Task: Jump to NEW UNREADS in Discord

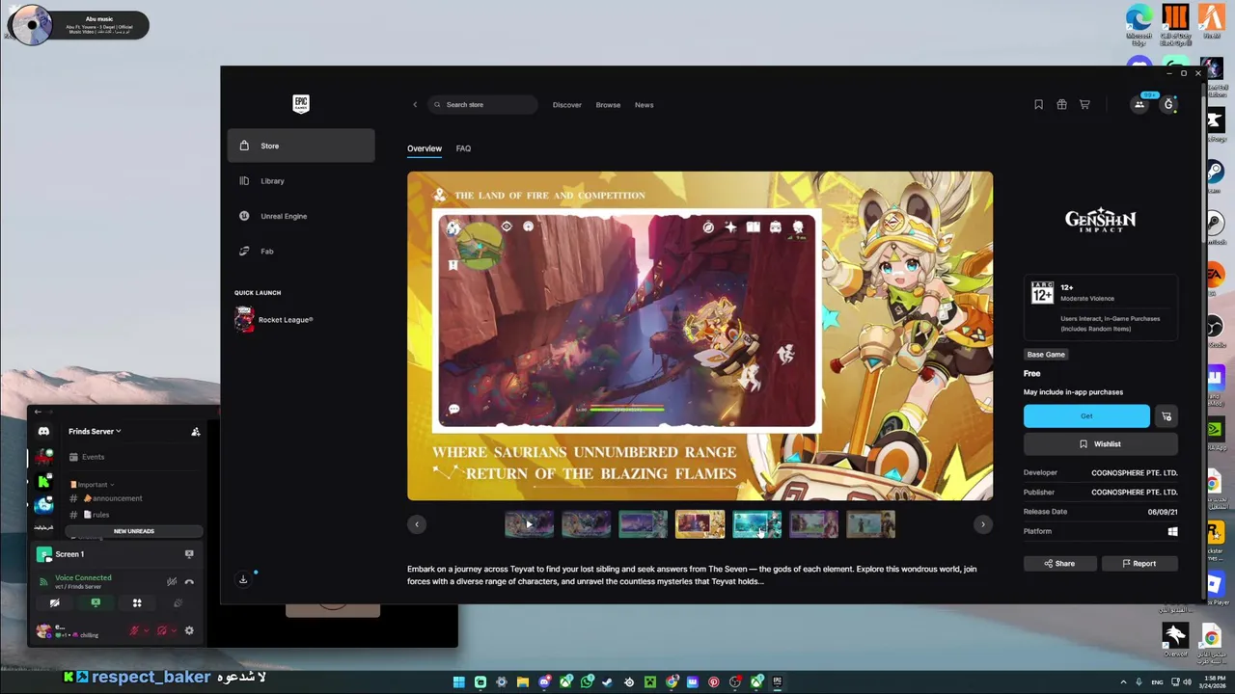Action: [133, 531]
